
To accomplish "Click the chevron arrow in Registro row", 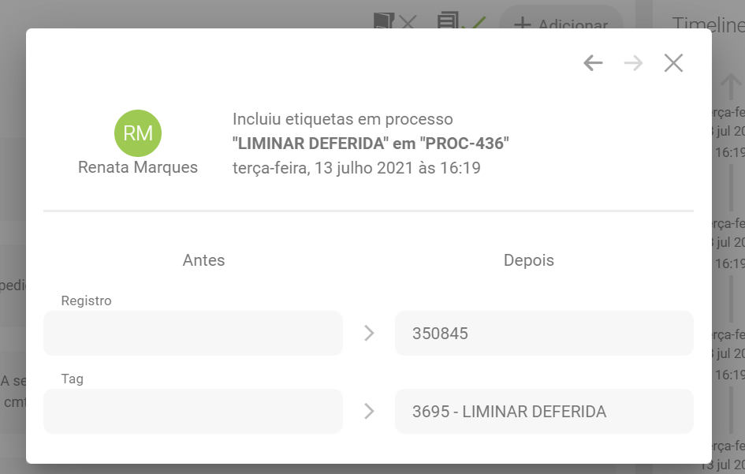I will 369,333.
